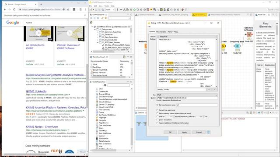This screenshot has height=157, width=280.
Task: Click the XPath Query input field
Action: tap(187, 98)
